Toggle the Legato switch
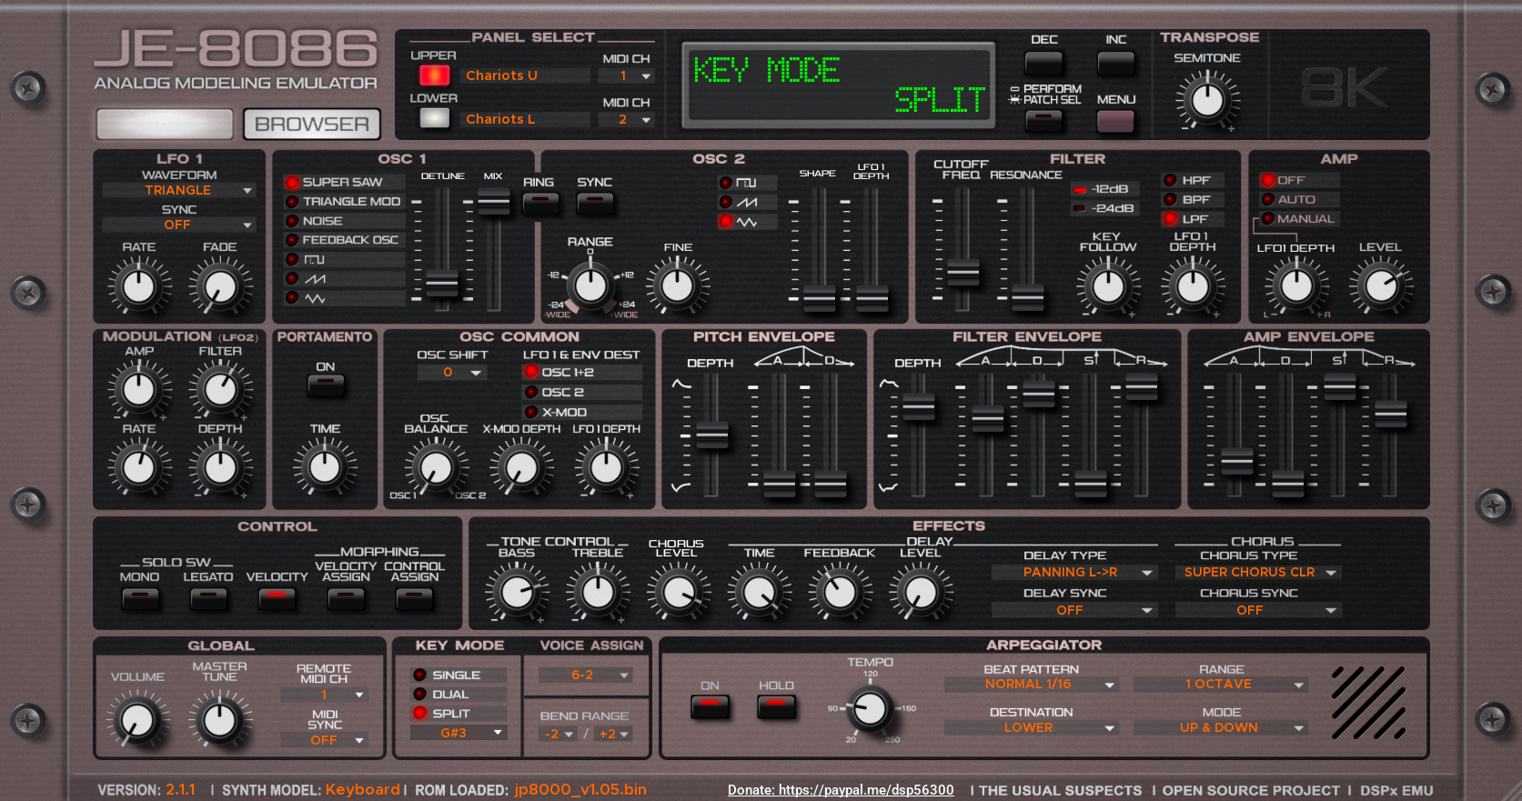The image size is (1522, 801). [x=208, y=597]
